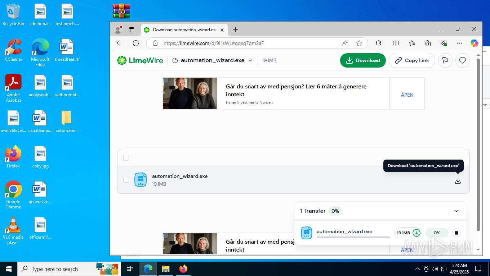The image size is (490, 276).
Task: Tick the automation_wizard.exe row checkbox
Action: tap(126, 180)
